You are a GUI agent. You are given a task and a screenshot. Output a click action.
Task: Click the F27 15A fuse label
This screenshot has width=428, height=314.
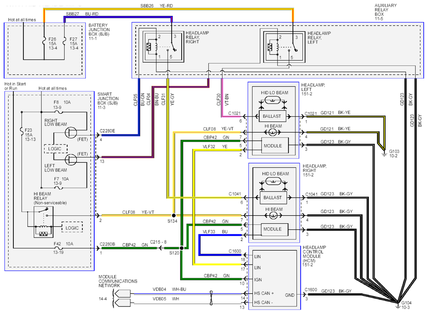(74, 44)
